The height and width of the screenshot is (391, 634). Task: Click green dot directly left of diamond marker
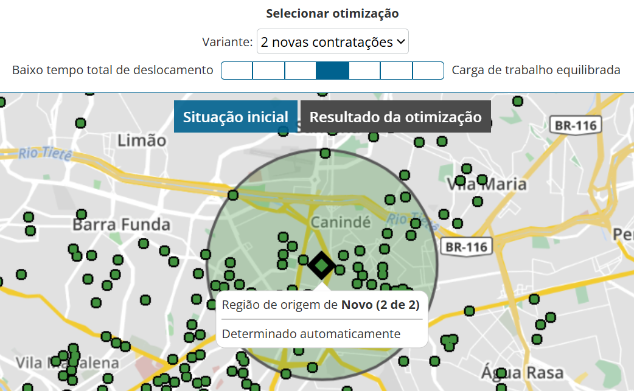click(x=303, y=260)
